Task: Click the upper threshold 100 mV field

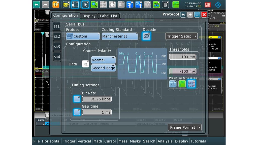Action: (x=183, y=57)
